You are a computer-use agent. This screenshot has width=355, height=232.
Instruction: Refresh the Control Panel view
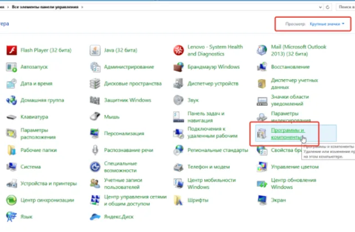tap(327, 7)
